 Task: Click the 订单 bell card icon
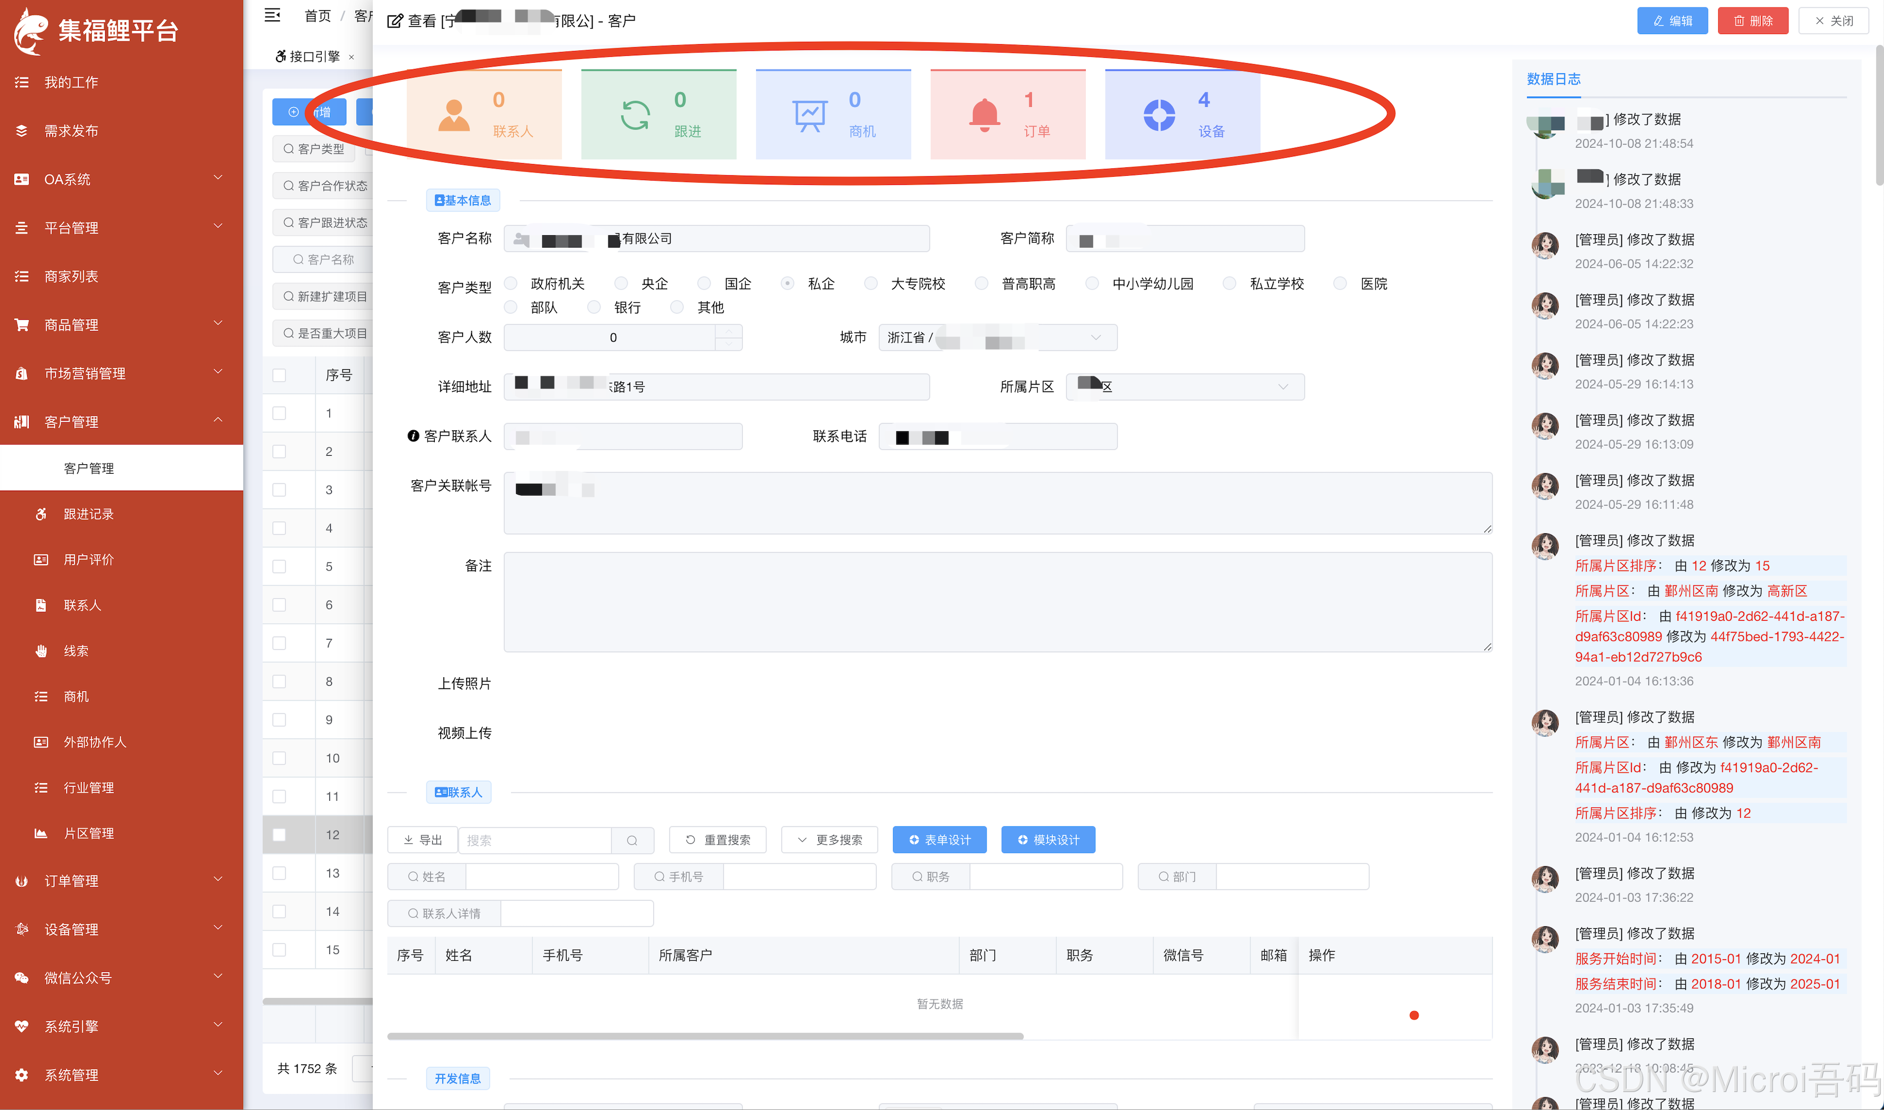pyautogui.click(x=984, y=116)
